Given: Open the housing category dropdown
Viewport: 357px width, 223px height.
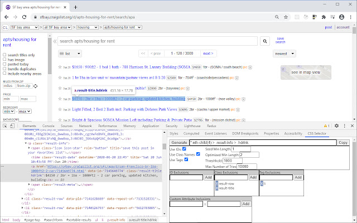Looking at the screenshot, I should coord(88,27).
